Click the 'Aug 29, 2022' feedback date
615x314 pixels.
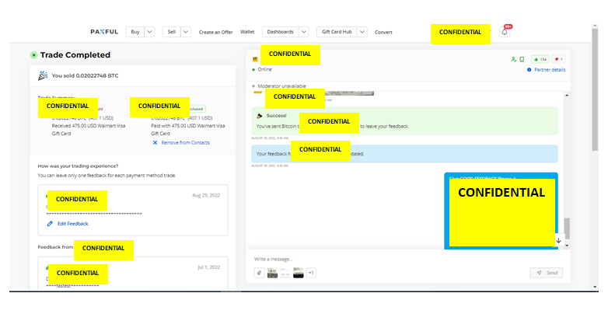click(206, 195)
